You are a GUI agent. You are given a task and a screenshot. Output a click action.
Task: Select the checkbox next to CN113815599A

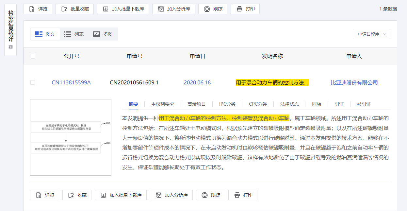(33, 82)
